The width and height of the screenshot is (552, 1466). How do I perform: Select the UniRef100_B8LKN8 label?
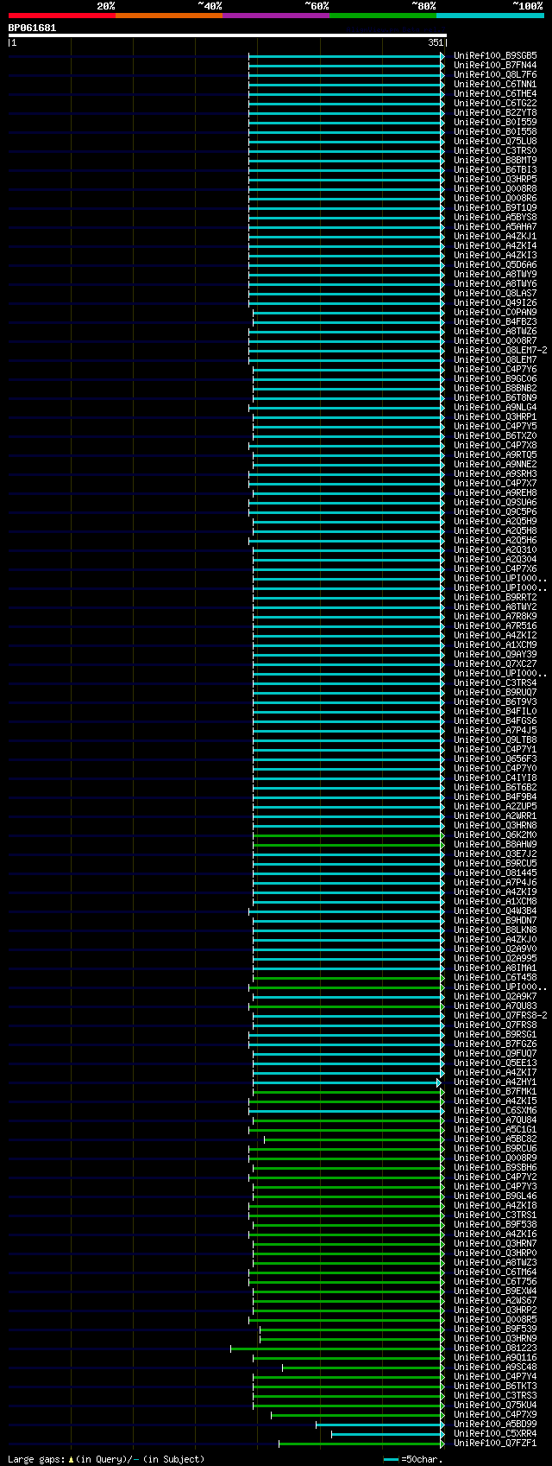pos(495,930)
